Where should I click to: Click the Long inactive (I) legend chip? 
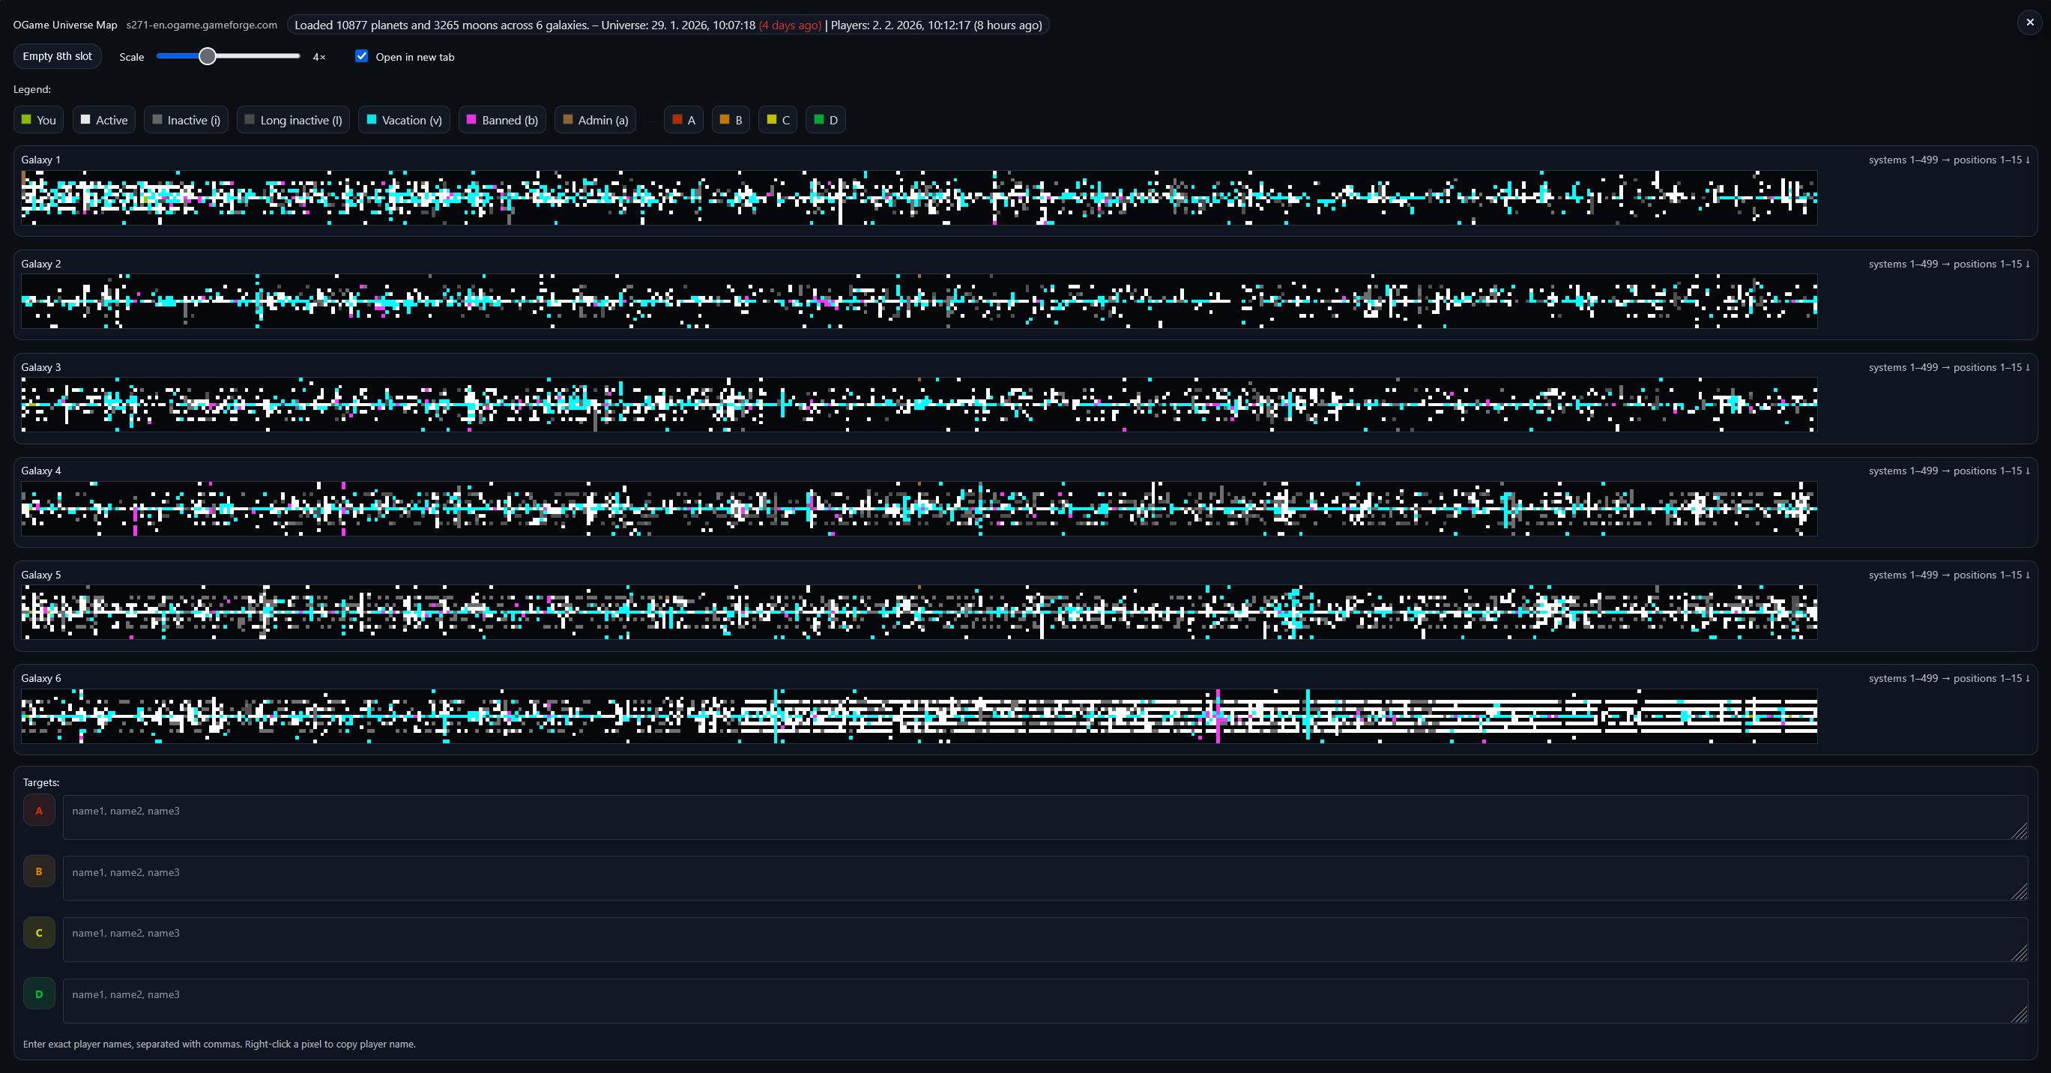[x=293, y=120]
